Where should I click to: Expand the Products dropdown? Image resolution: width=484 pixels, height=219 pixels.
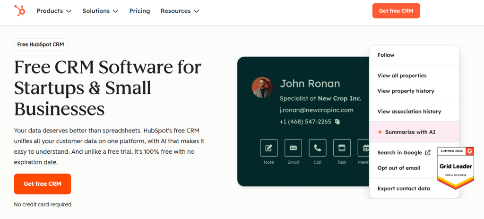(54, 11)
